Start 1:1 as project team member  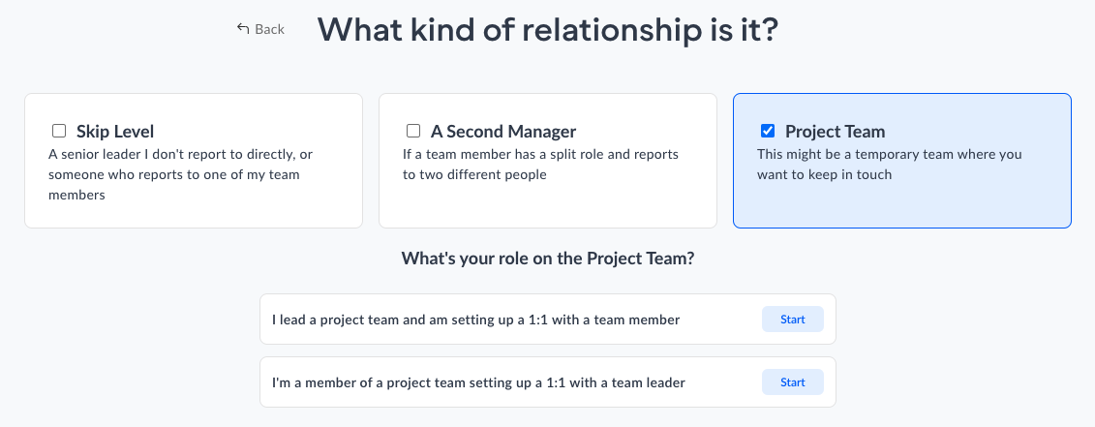[x=792, y=382]
